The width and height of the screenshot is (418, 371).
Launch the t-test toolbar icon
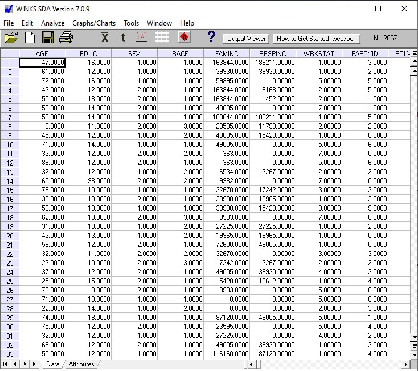[x=123, y=38]
